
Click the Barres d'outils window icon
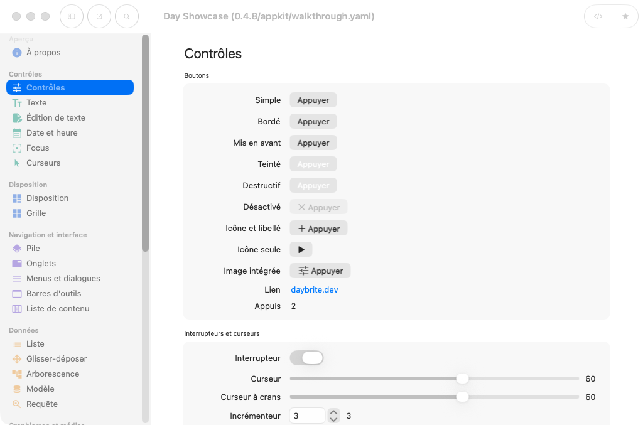[17, 294]
